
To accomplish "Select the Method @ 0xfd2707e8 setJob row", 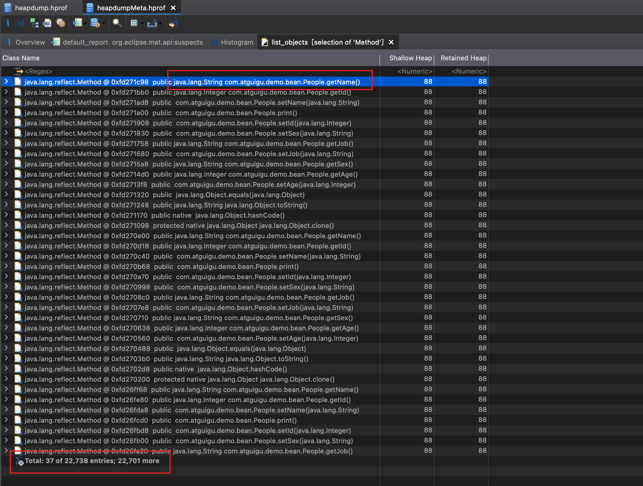I will tap(245, 308).
